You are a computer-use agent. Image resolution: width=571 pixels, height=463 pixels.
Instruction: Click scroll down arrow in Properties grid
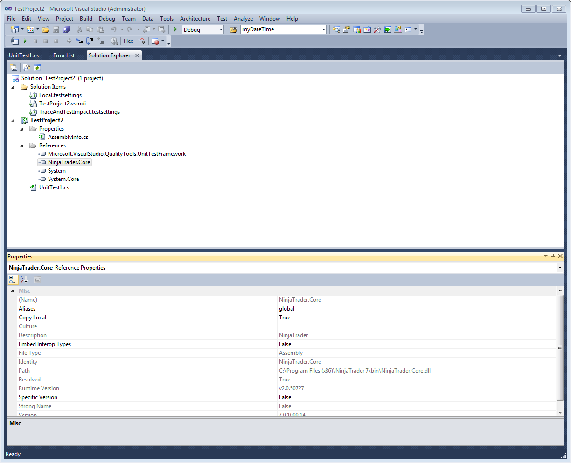pos(560,413)
